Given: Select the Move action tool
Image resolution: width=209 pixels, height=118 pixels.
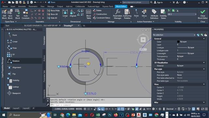Looking at the screenshot, I should click(x=144, y=13).
